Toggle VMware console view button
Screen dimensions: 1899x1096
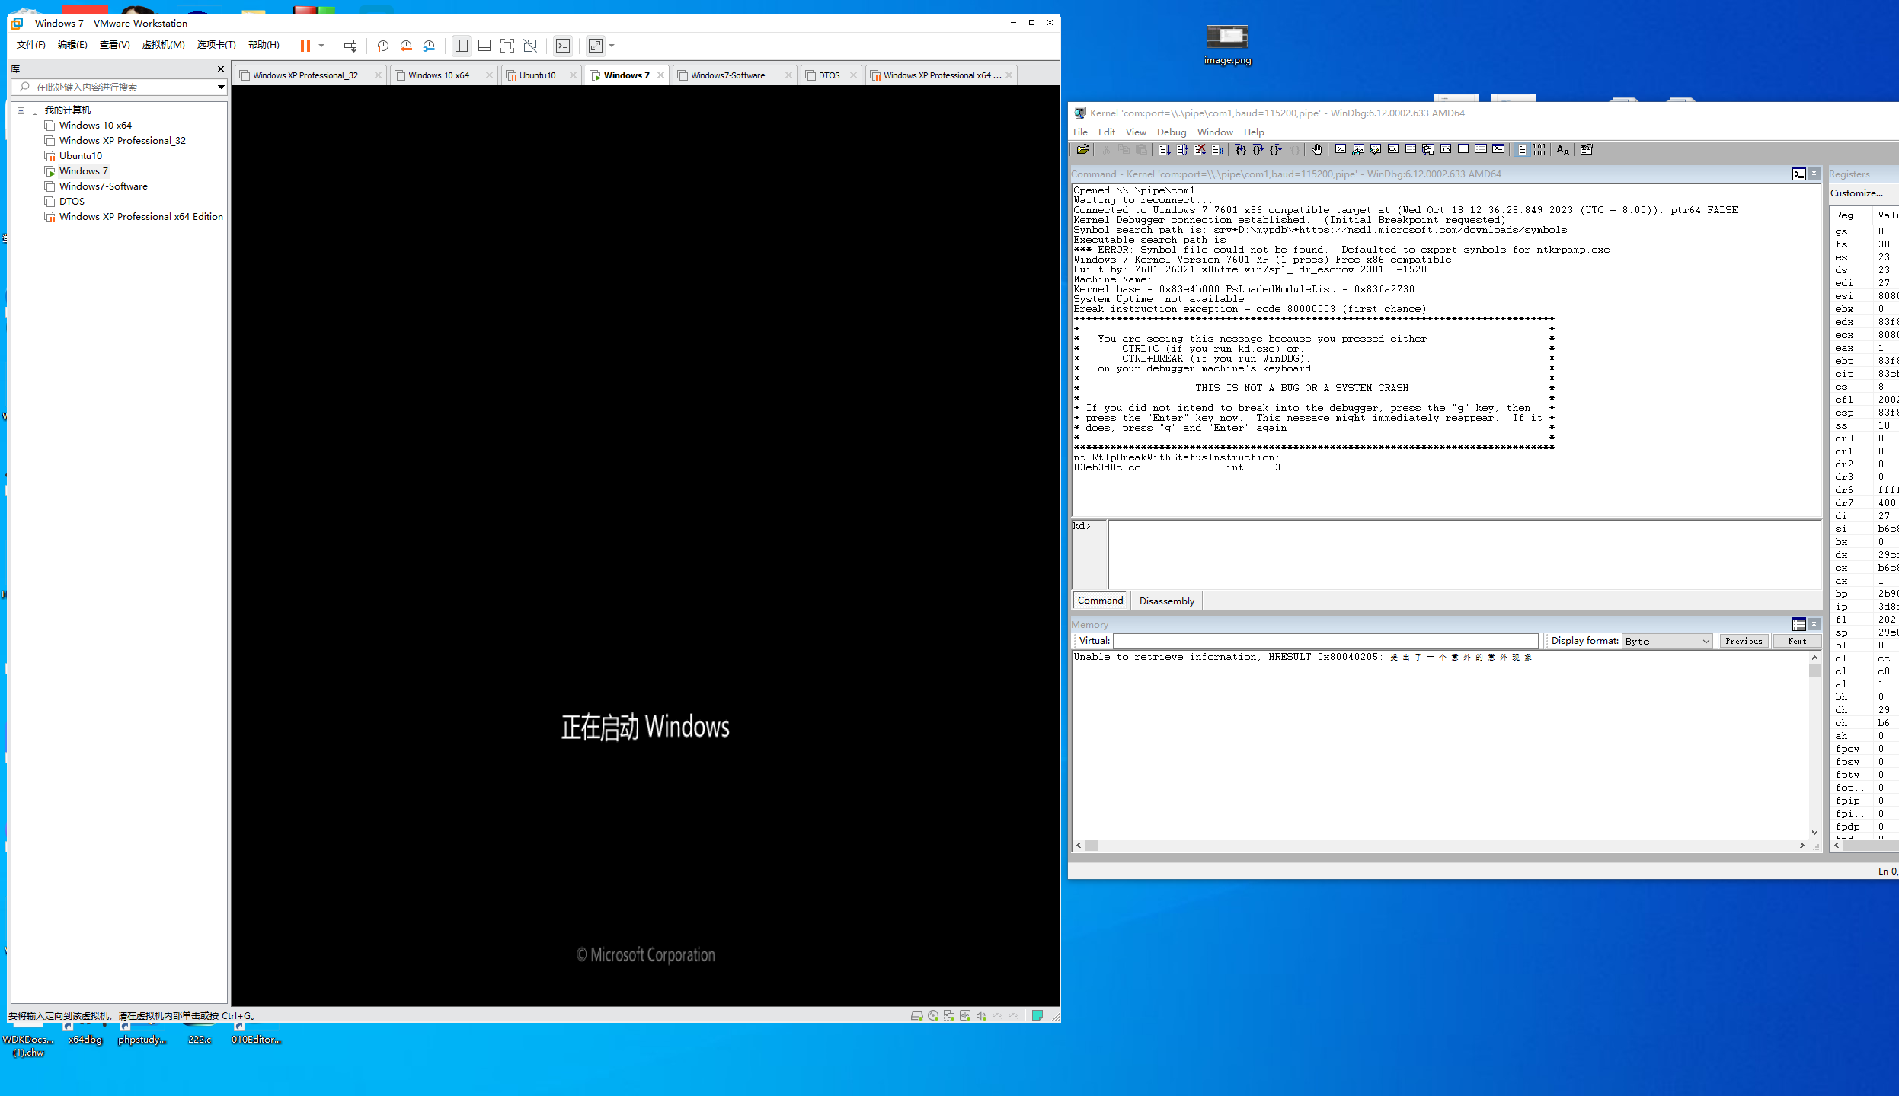click(562, 46)
